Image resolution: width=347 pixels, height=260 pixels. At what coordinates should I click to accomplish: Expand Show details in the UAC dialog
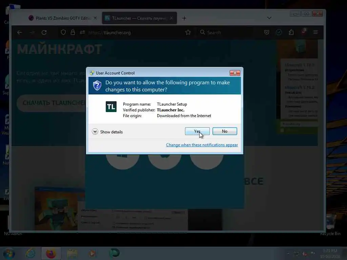(x=107, y=132)
